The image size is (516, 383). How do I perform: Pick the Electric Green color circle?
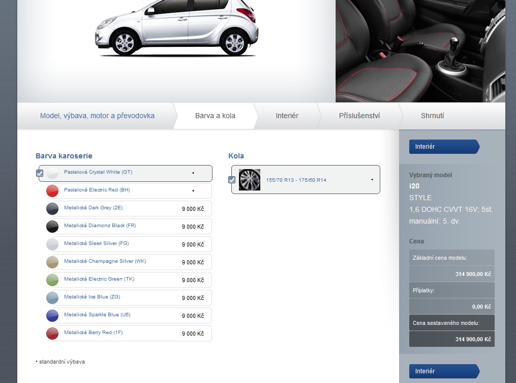point(52,280)
